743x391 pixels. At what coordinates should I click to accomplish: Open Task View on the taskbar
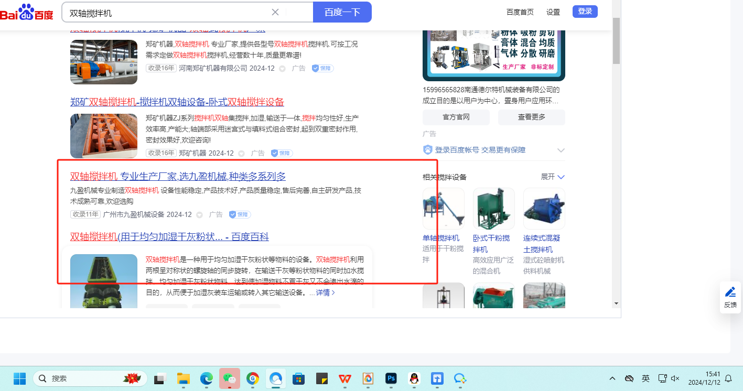[160, 378]
